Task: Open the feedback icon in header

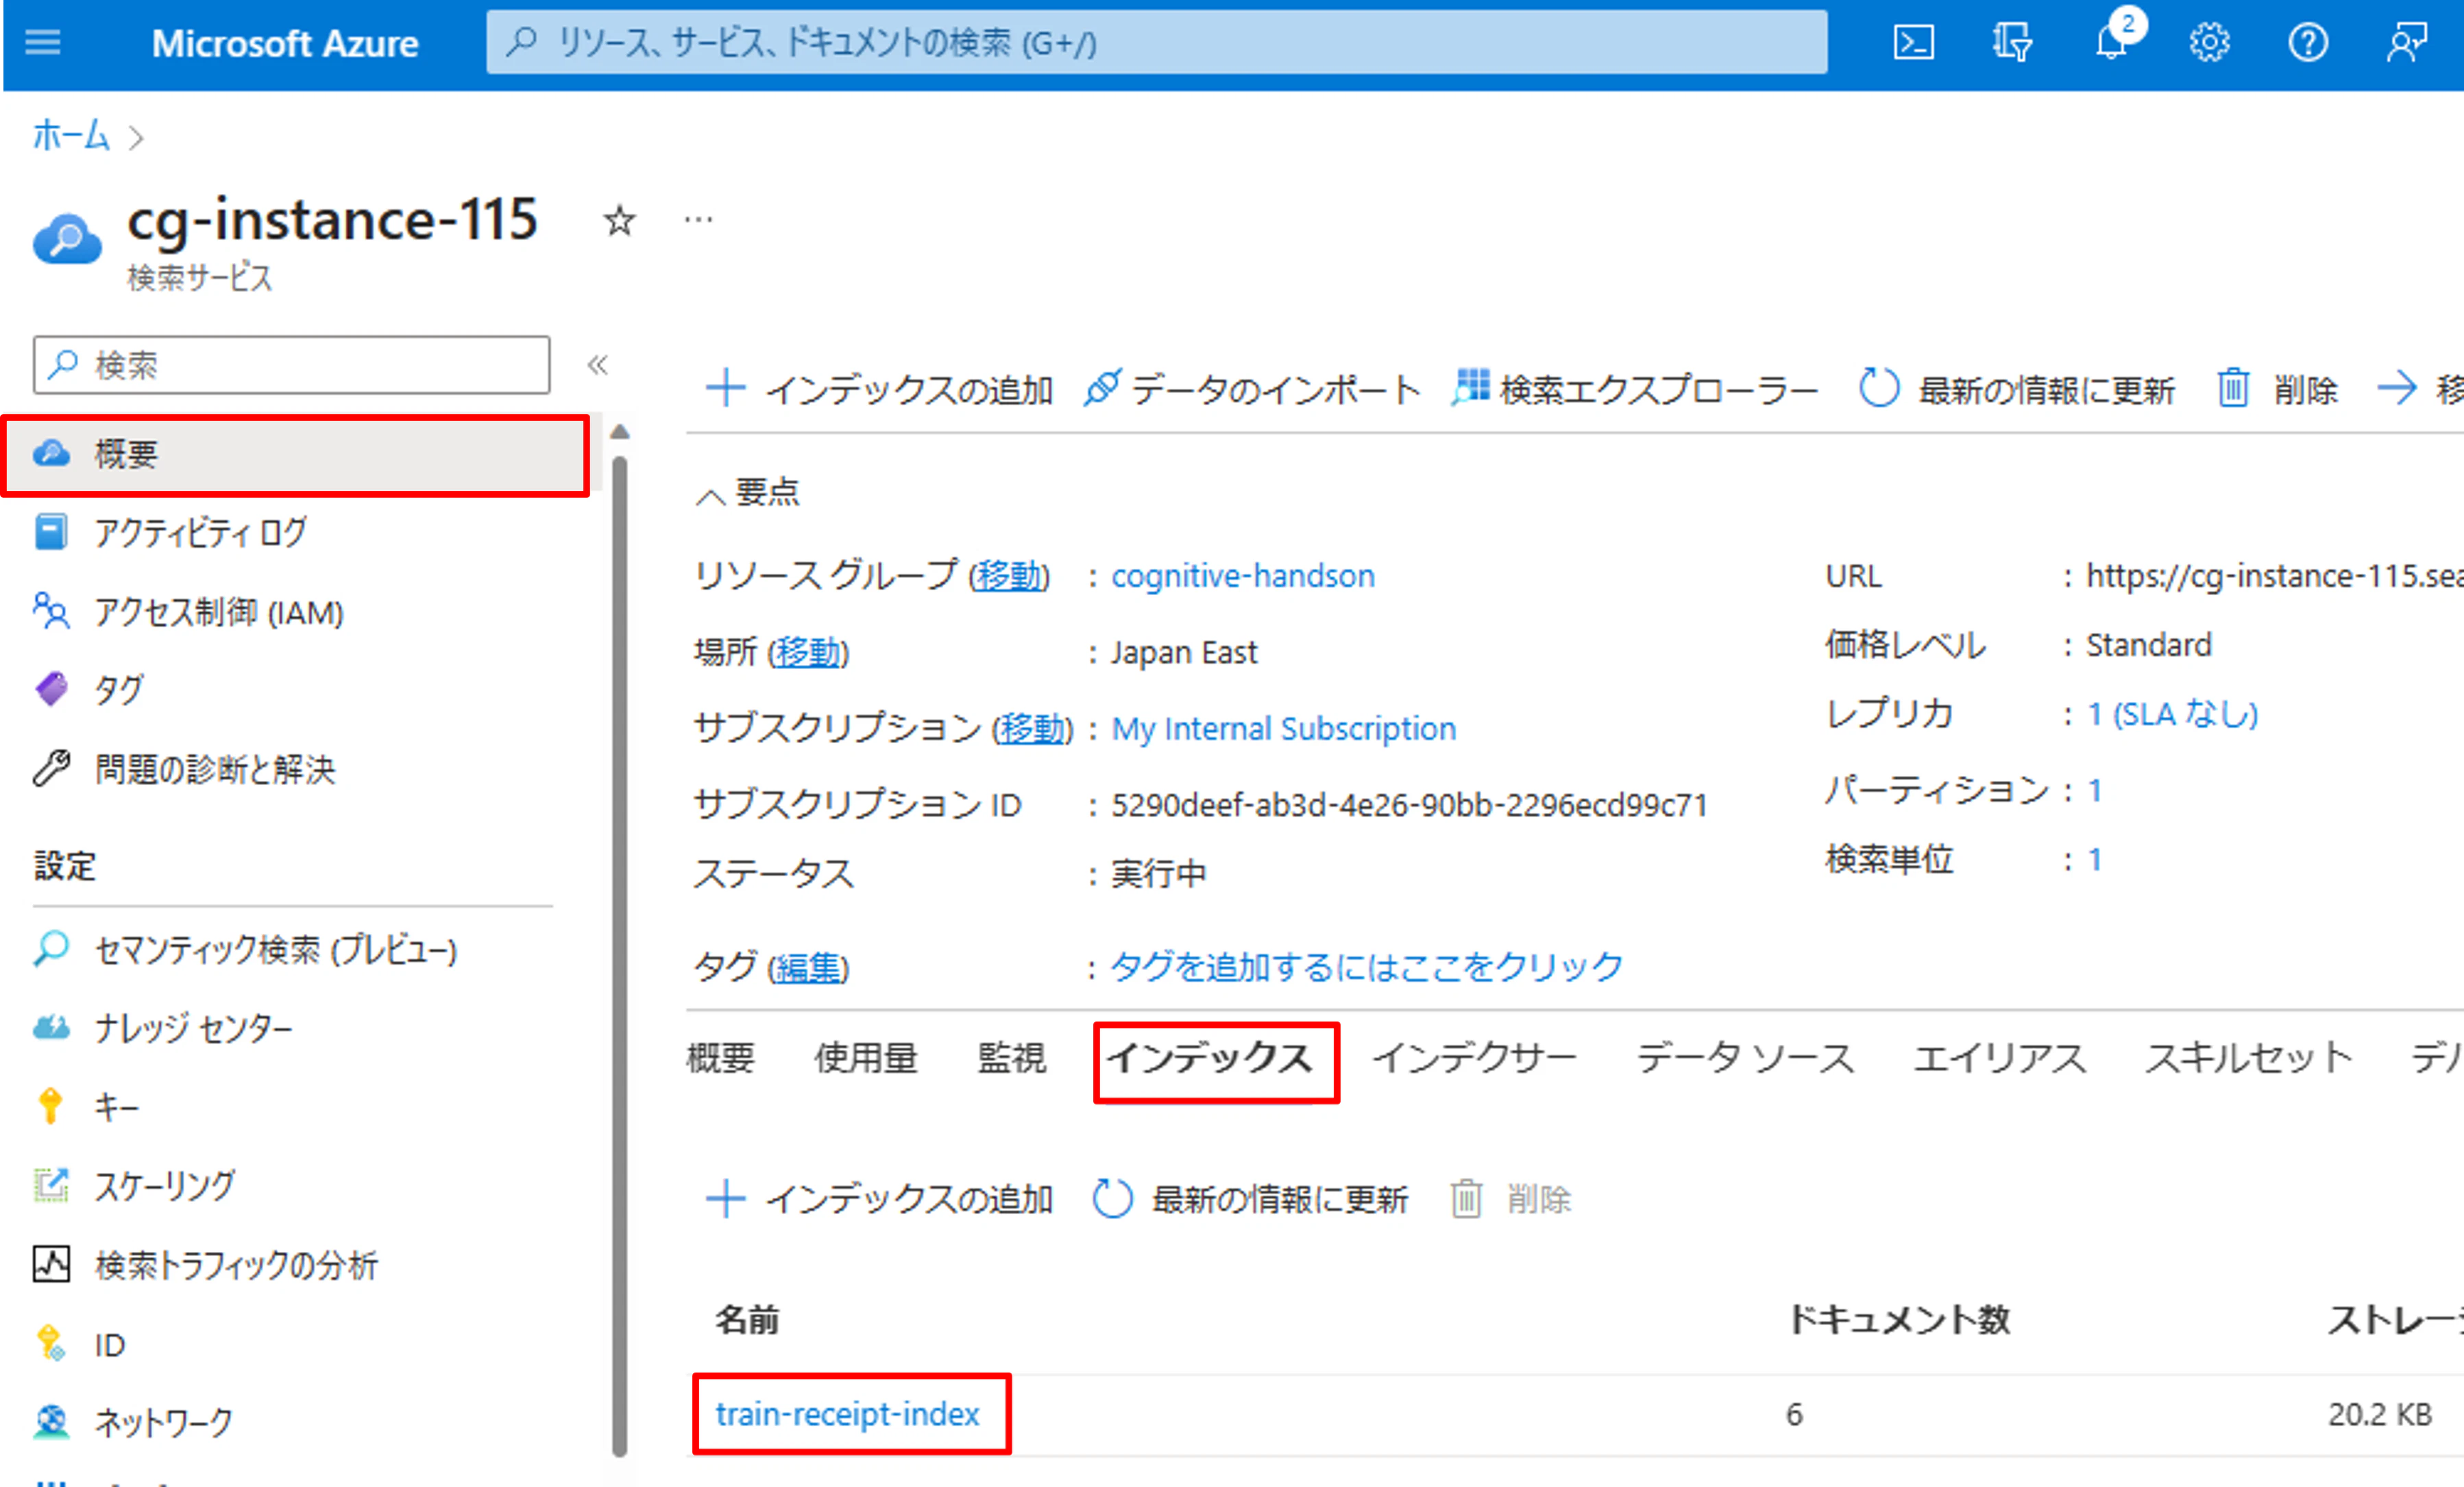Action: tap(2407, 43)
